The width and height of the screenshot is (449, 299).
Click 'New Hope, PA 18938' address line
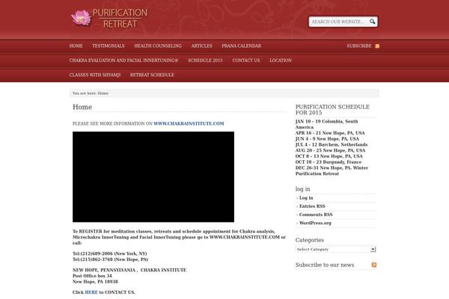(95, 282)
